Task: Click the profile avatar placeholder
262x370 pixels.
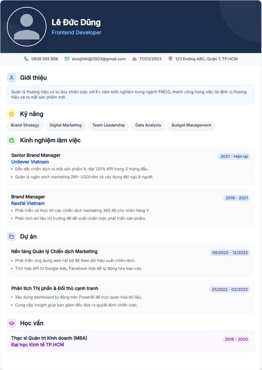Action: point(27,27)
